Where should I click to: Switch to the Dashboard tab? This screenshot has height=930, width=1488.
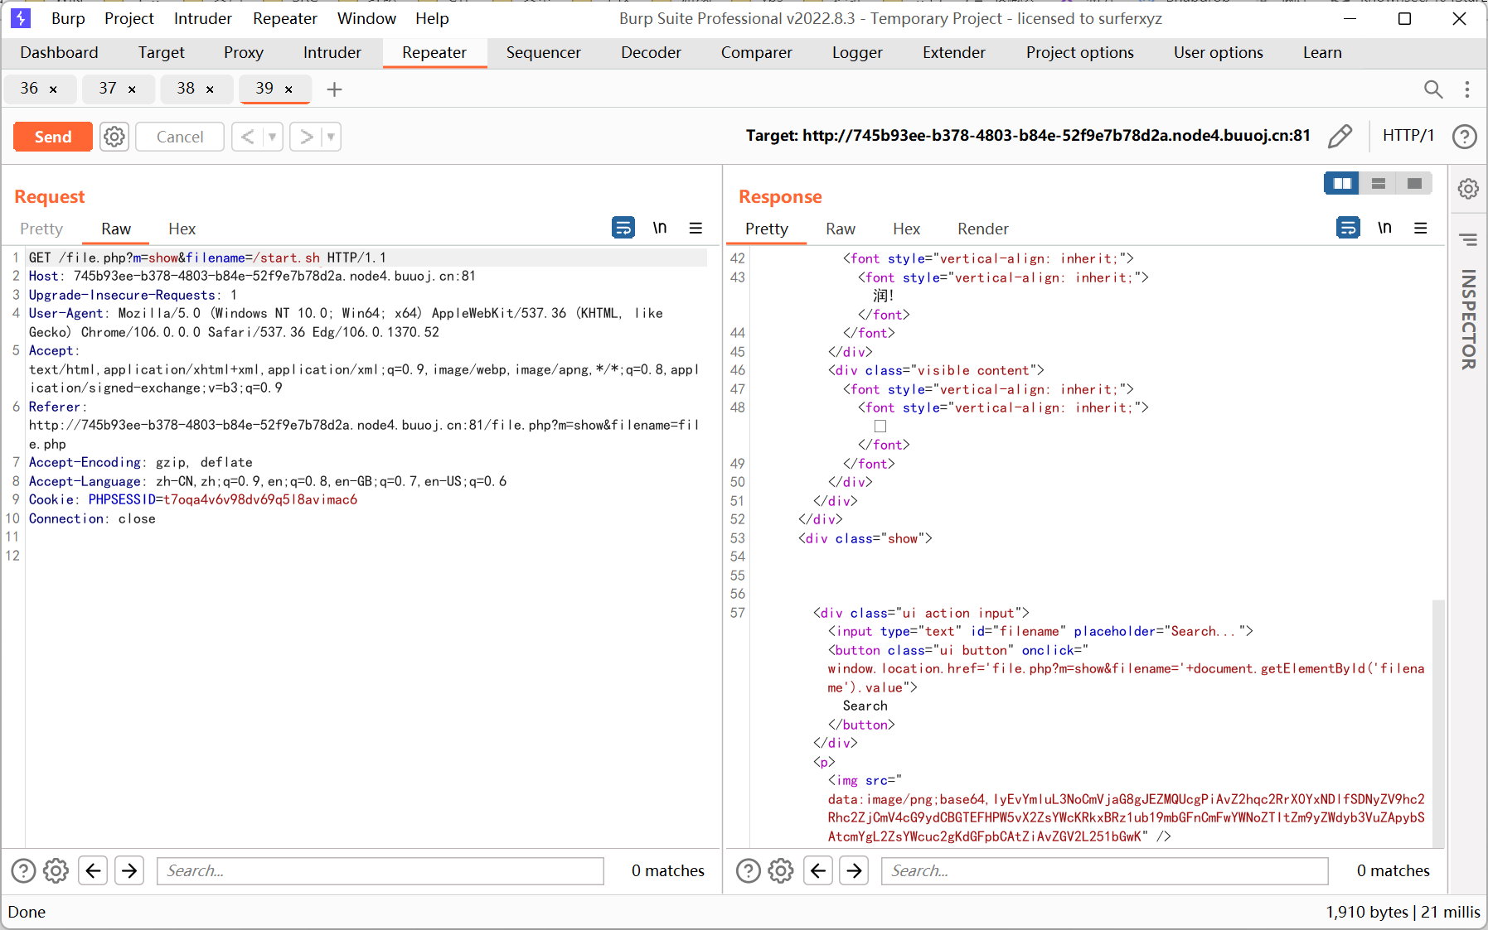(59, 52)
